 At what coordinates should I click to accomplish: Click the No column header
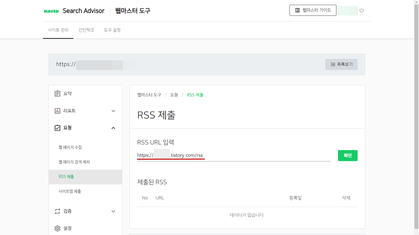[x=145, y=198]
